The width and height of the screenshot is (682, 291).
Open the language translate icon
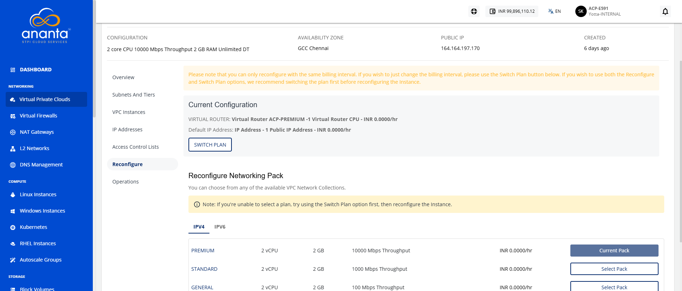550,11
